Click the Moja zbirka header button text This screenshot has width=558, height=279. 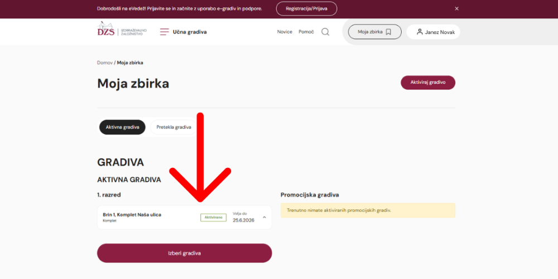(370, 32)
